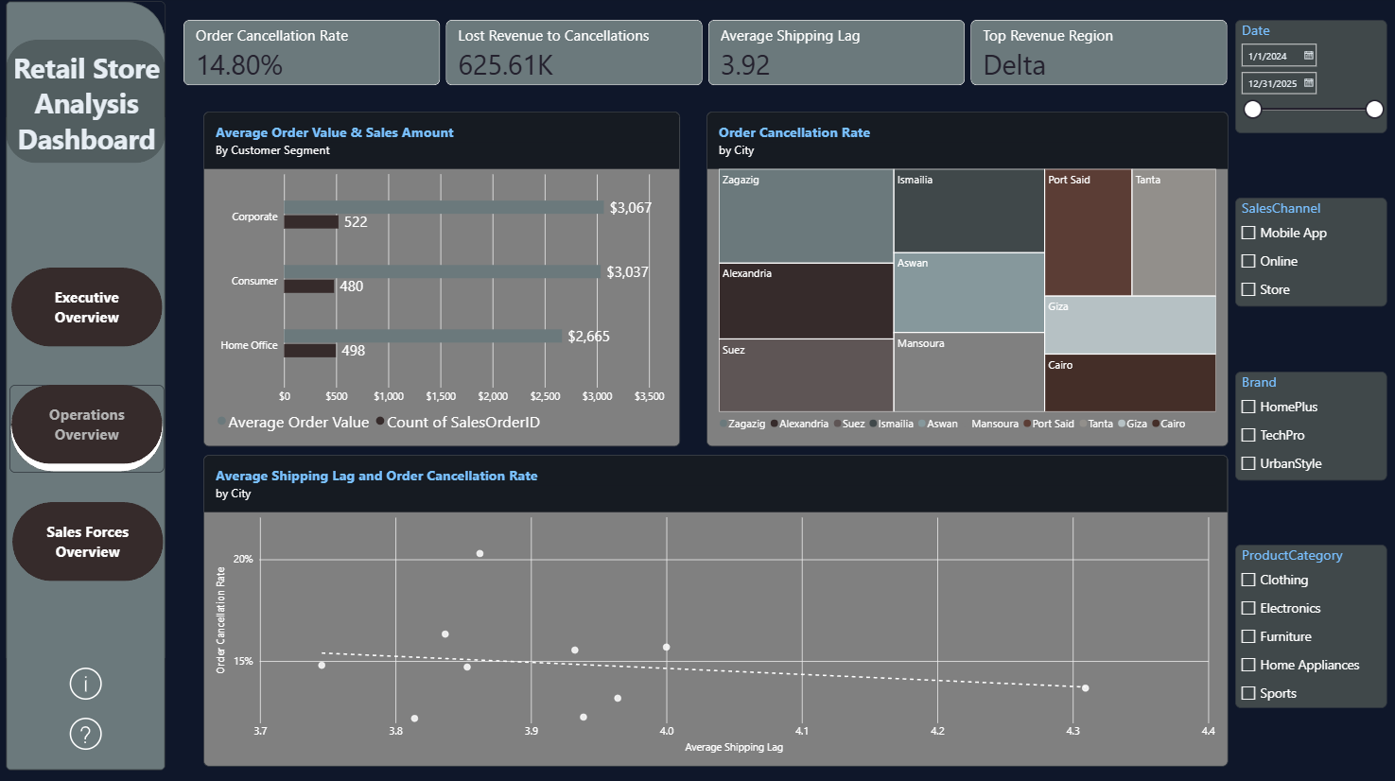Open calendar picker for end date 12/31/2025
Image resolution: width=1395 pixels, height=781 pixels.
coord(1309,83)
